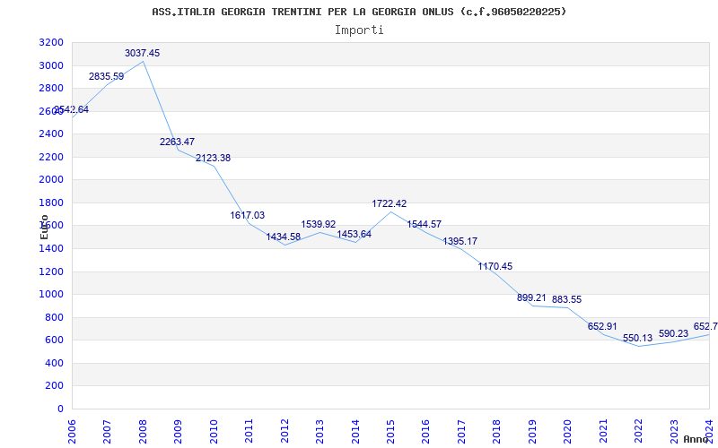Click the 'Anno' x-axis title
The width and height of the screenshot is (718, 448).
(696, 439)
